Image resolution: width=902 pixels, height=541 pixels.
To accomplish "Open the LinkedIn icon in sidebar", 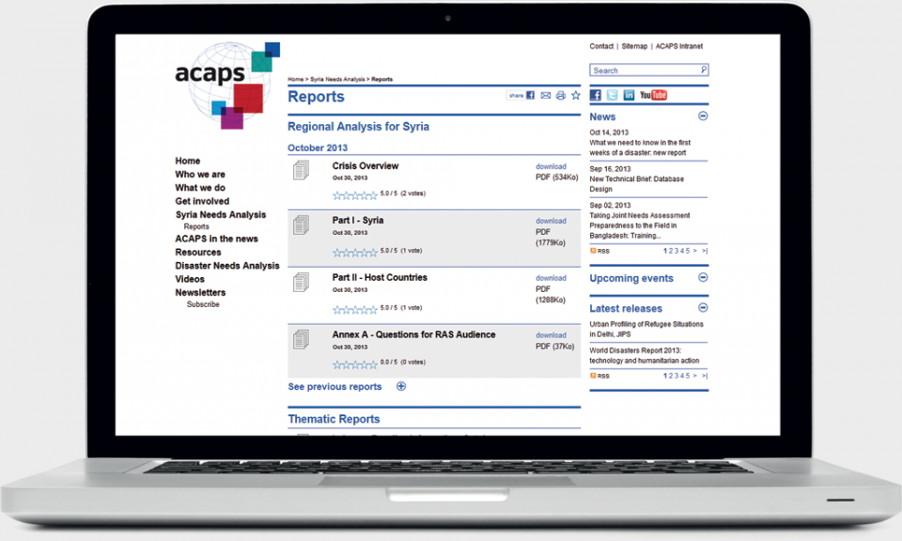I will tap(629, 95).
